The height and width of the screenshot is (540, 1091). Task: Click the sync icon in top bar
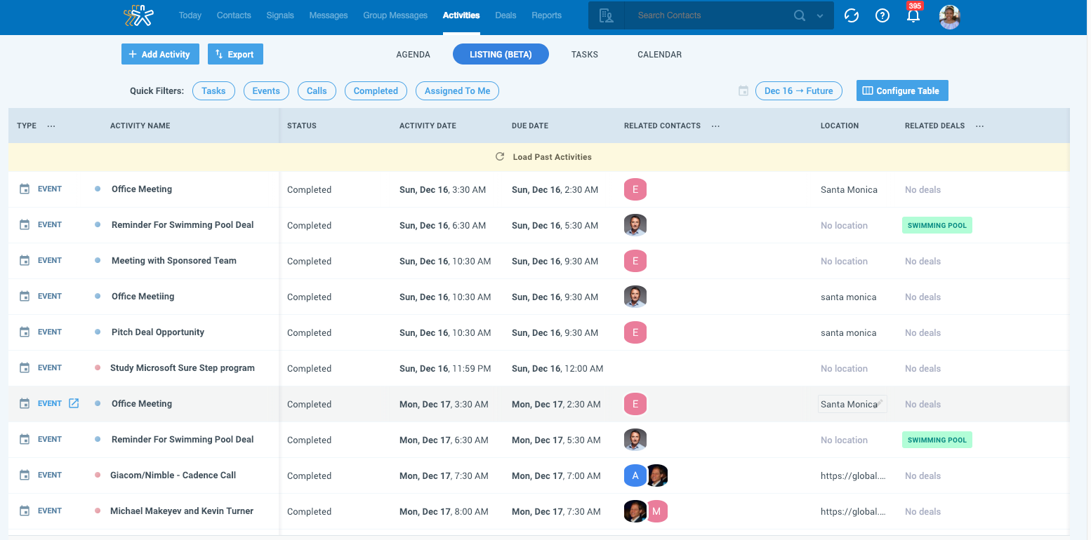point(851,15)
